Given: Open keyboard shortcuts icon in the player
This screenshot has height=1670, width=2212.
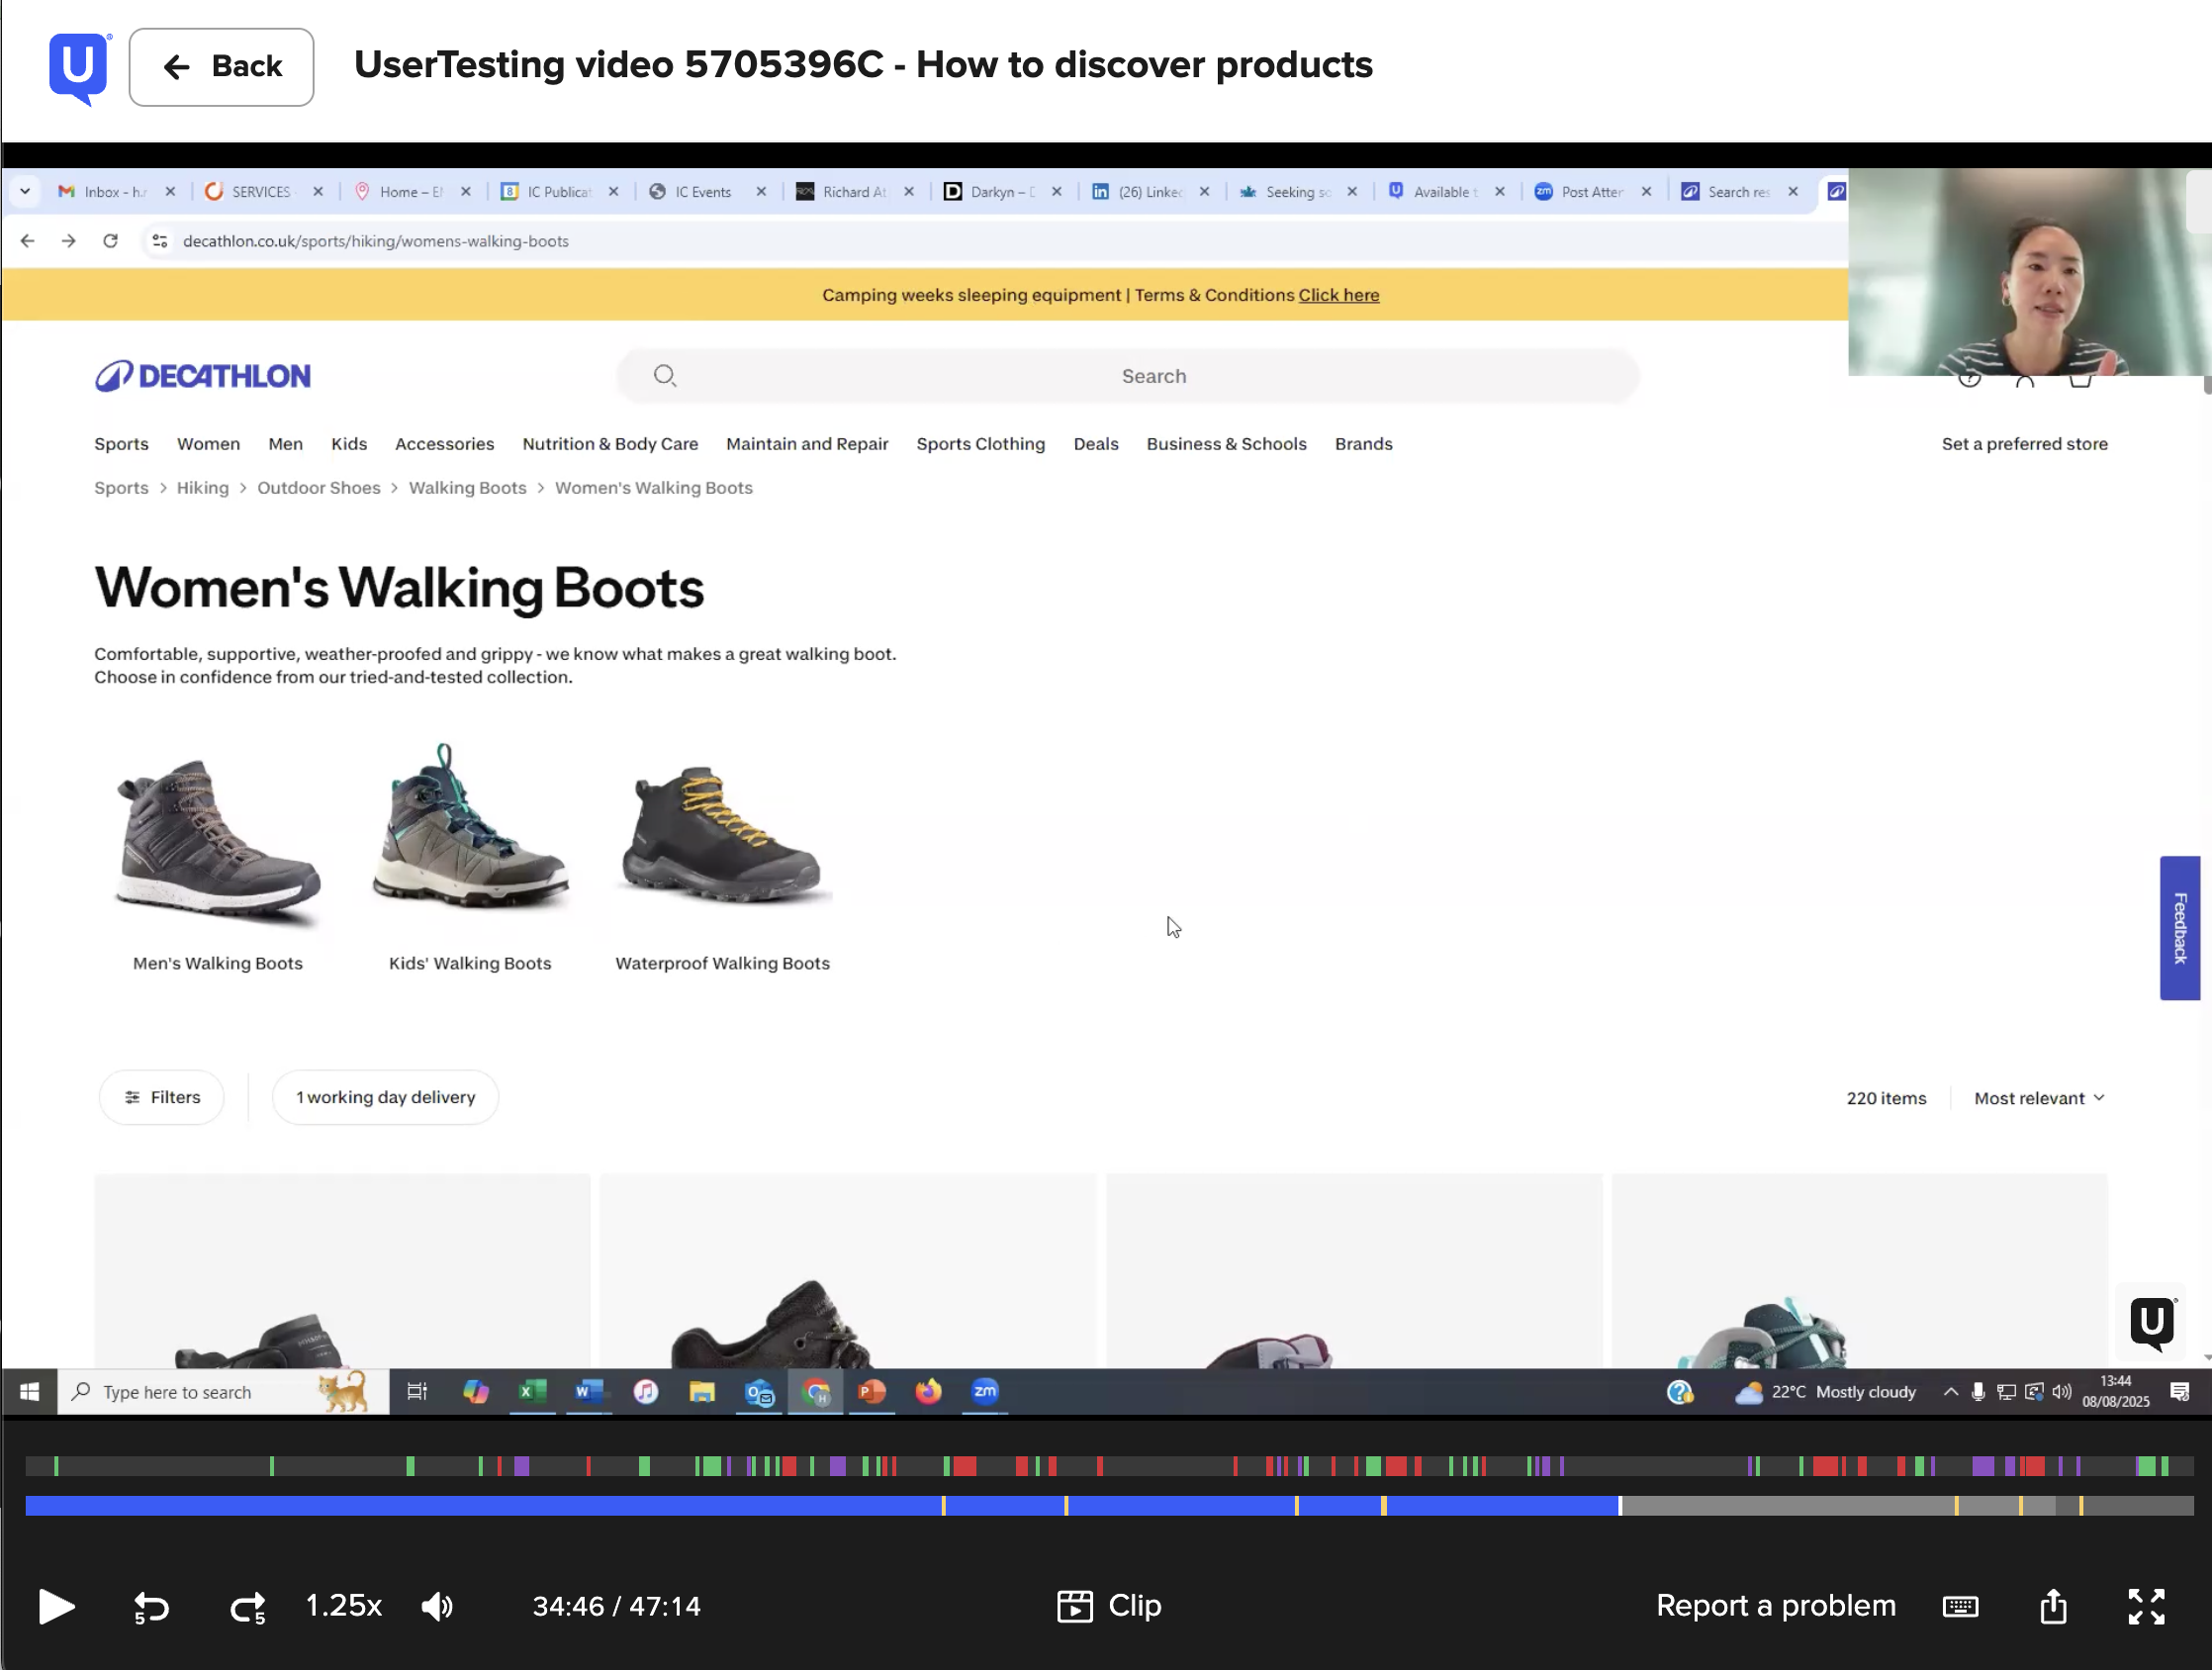Looking at the screenshot, I should pos(1960,1607).
